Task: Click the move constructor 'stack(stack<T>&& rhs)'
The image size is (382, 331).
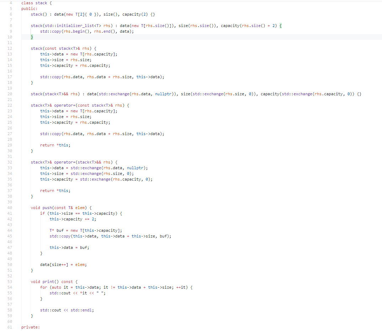Action: (x=55, y=94)
